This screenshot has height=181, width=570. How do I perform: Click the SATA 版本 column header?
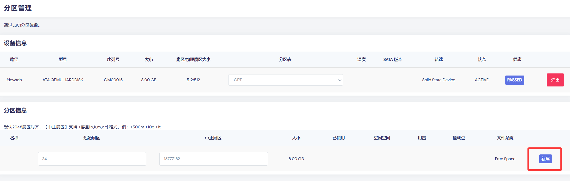click(393, 59)
